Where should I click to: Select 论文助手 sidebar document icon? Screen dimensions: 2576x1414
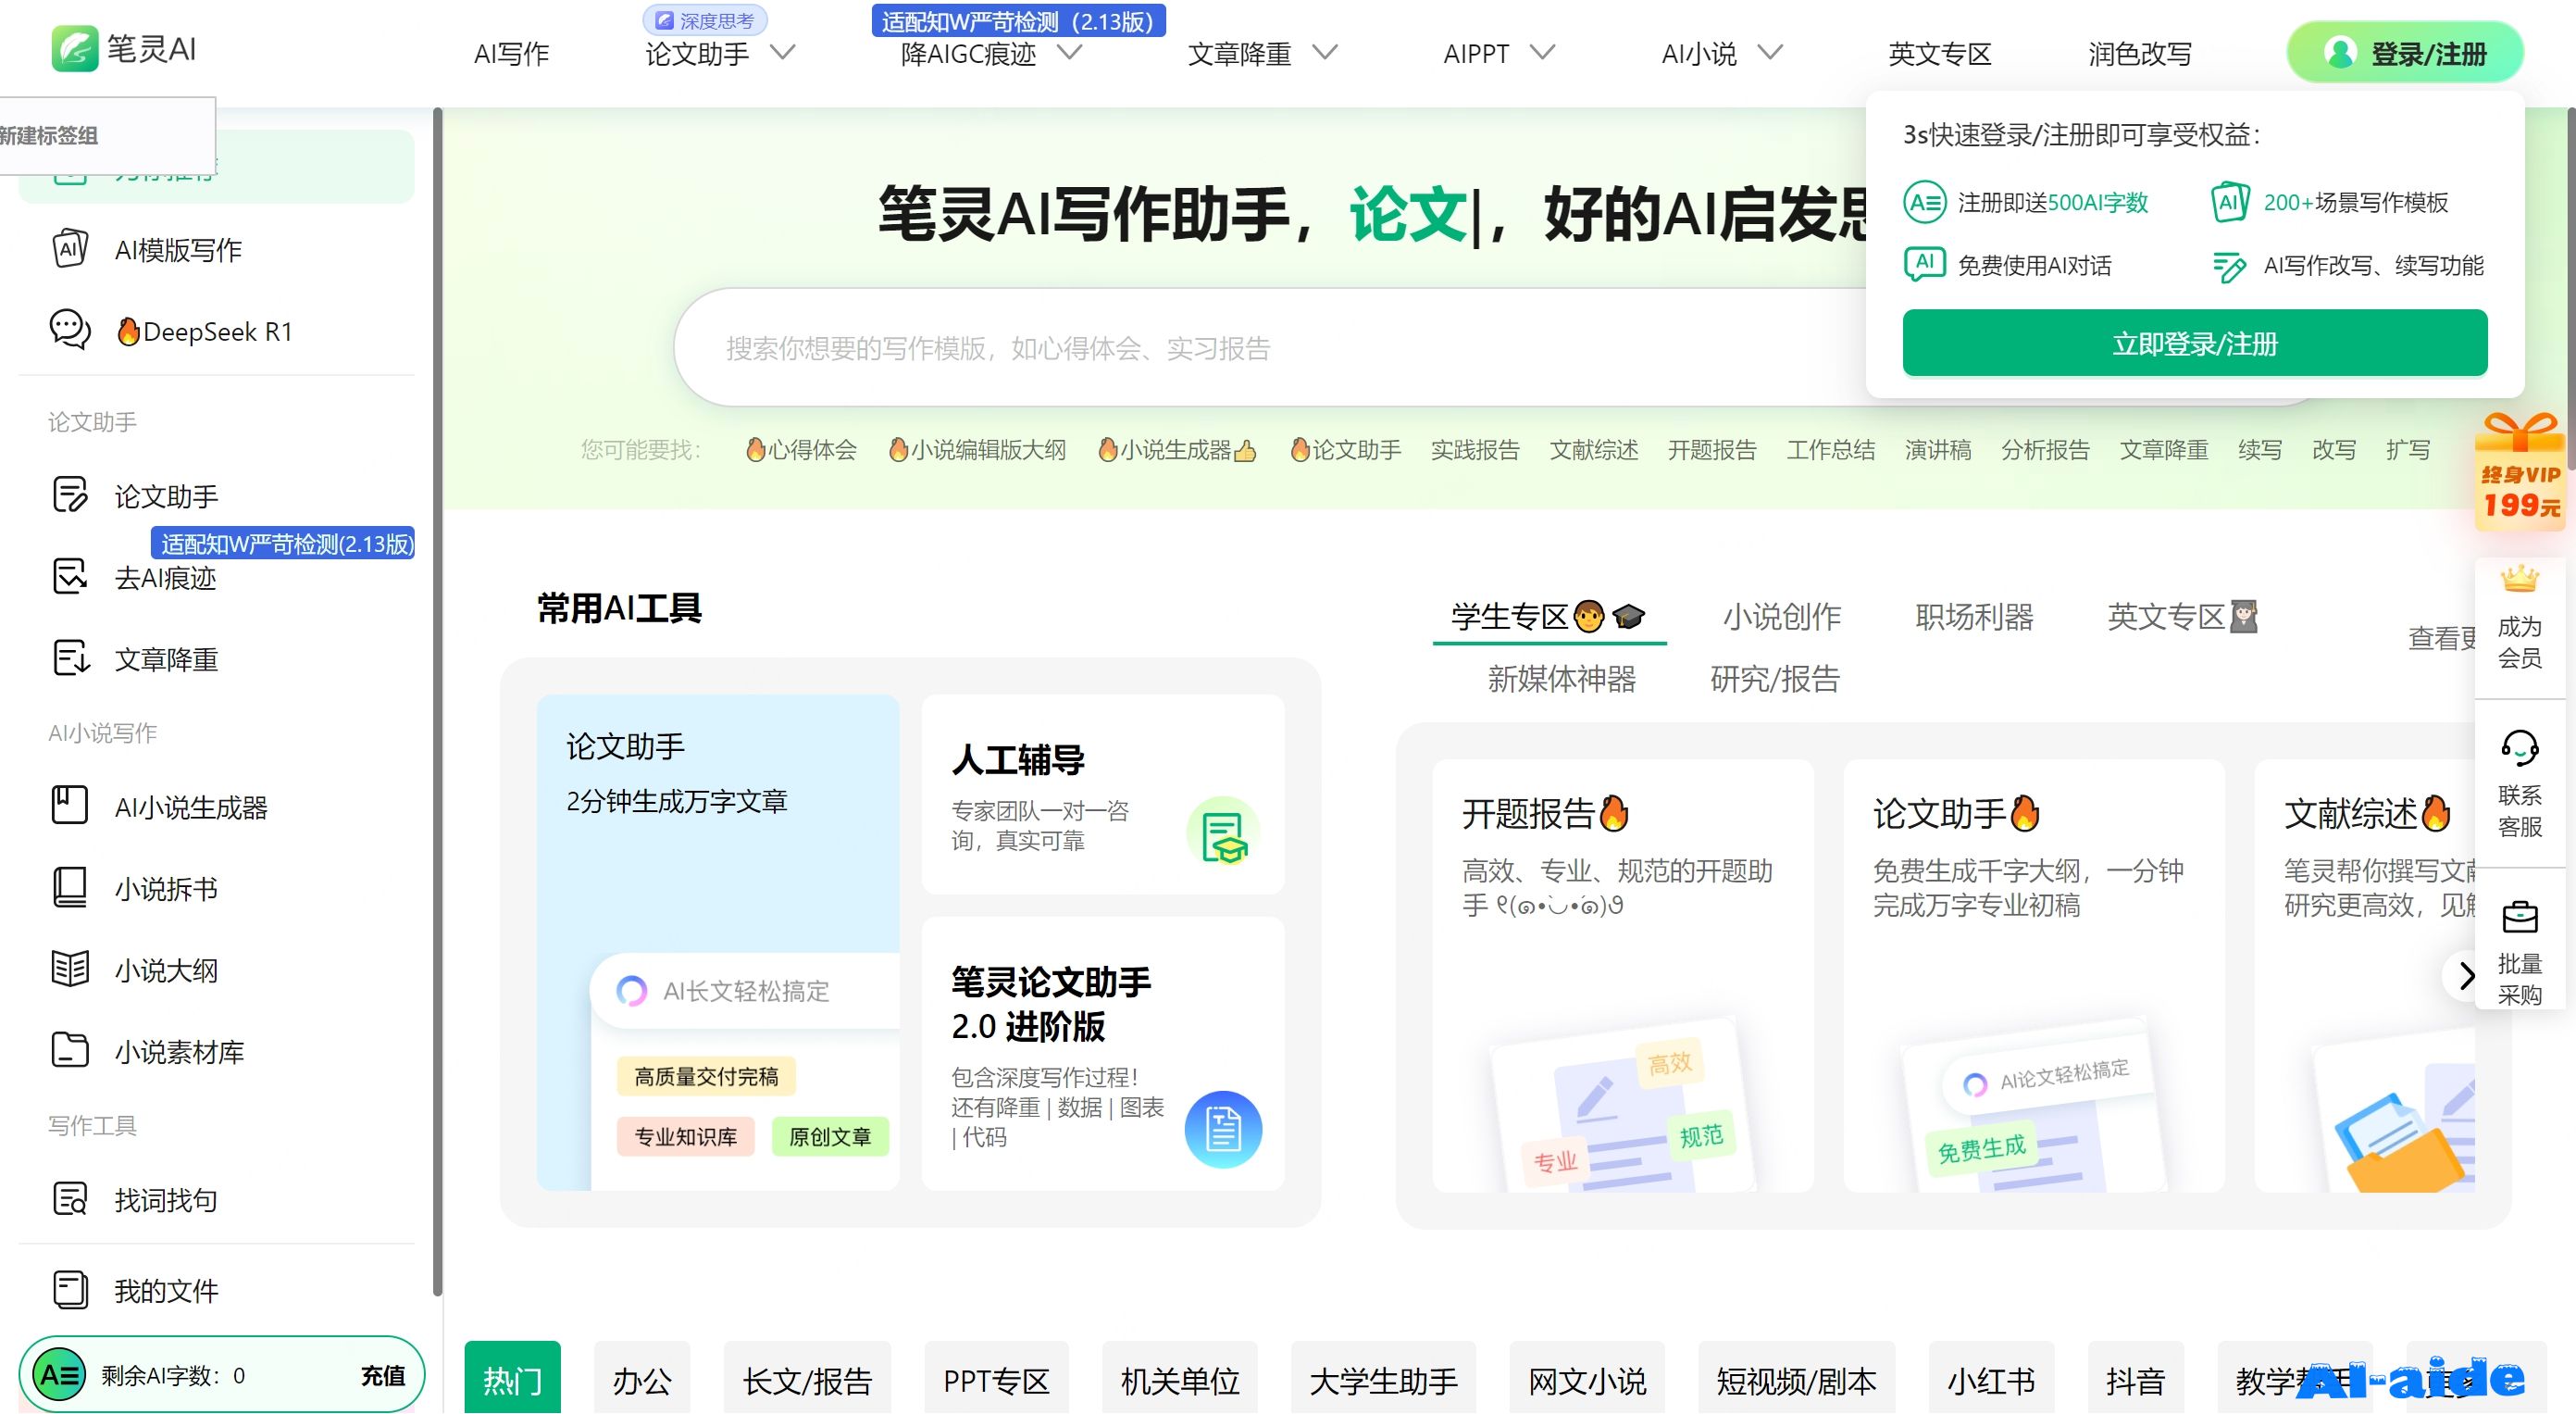tap(70, 495)
